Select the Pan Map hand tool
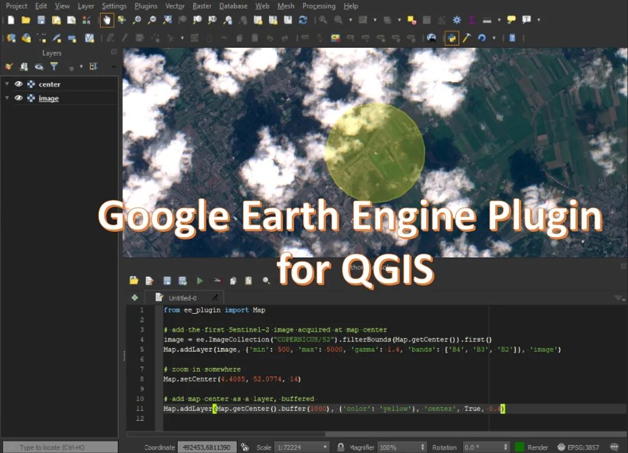 coord(107,20)
